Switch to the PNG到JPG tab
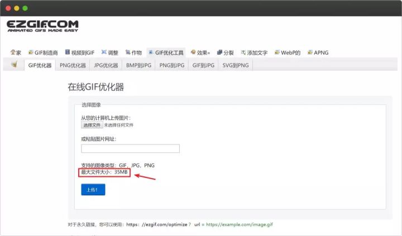This screenshot has width=402, height=236. coord(172,65)
